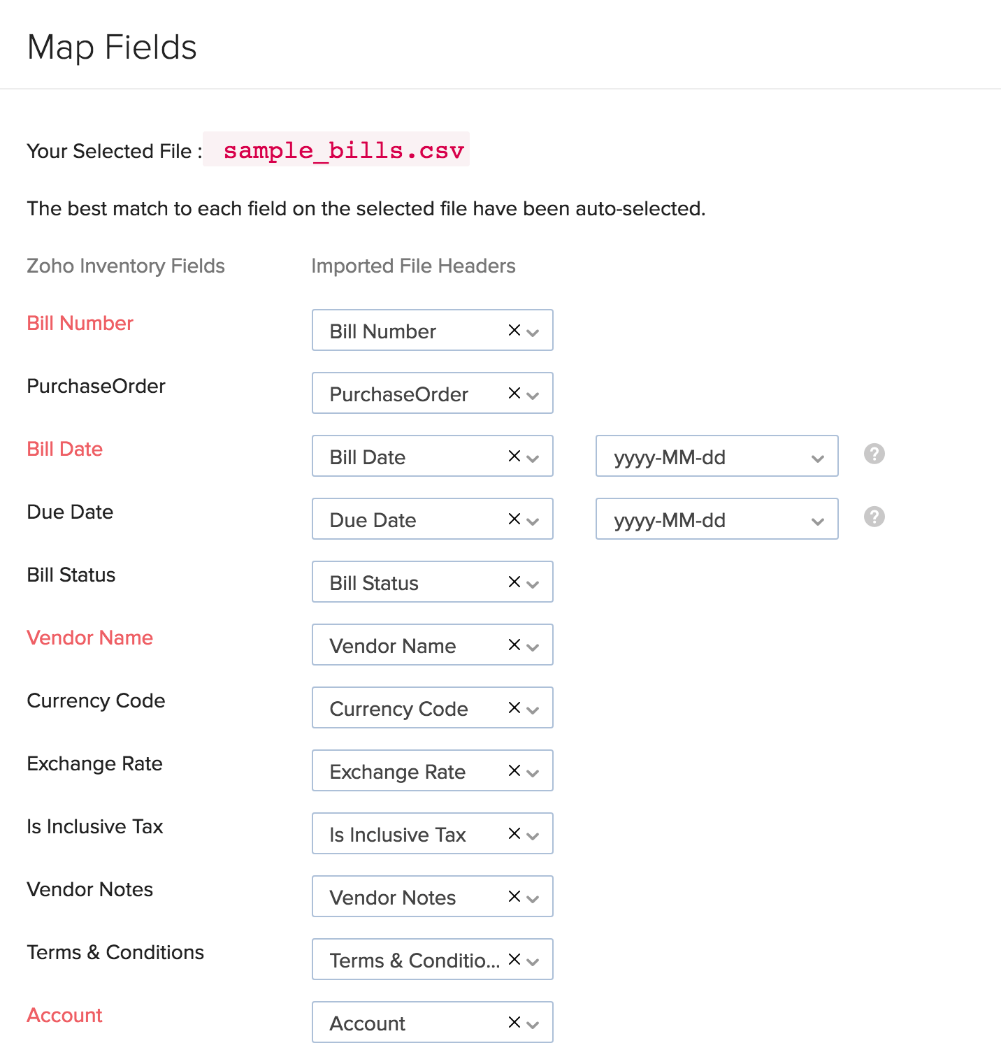Screen dimensions: 1001x1057
Task: Expand the Due Date header dropdown
Action: [533, 519]
